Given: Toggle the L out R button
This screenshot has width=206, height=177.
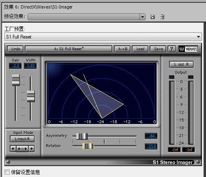Looking at the screenshot, I should point(181,64).
